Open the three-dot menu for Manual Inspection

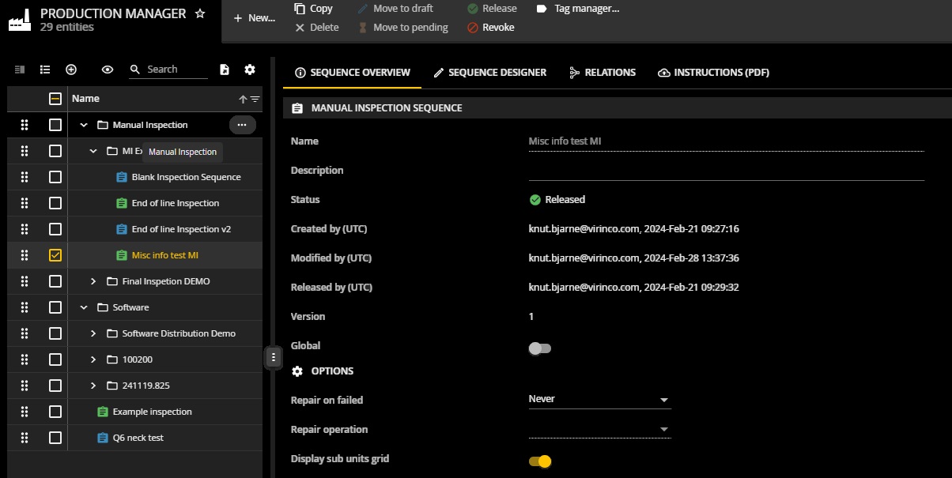click(x=242, y=125)
